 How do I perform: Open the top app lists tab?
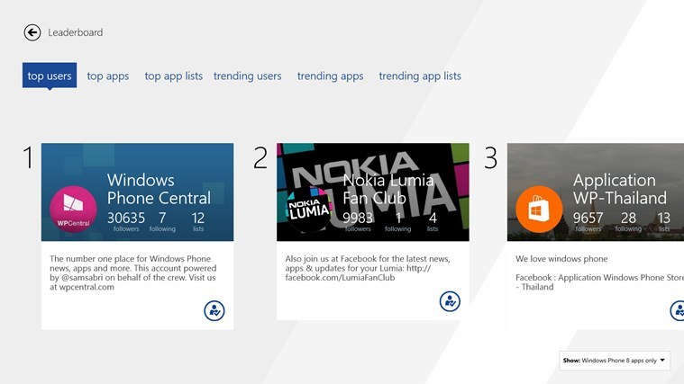174,76
